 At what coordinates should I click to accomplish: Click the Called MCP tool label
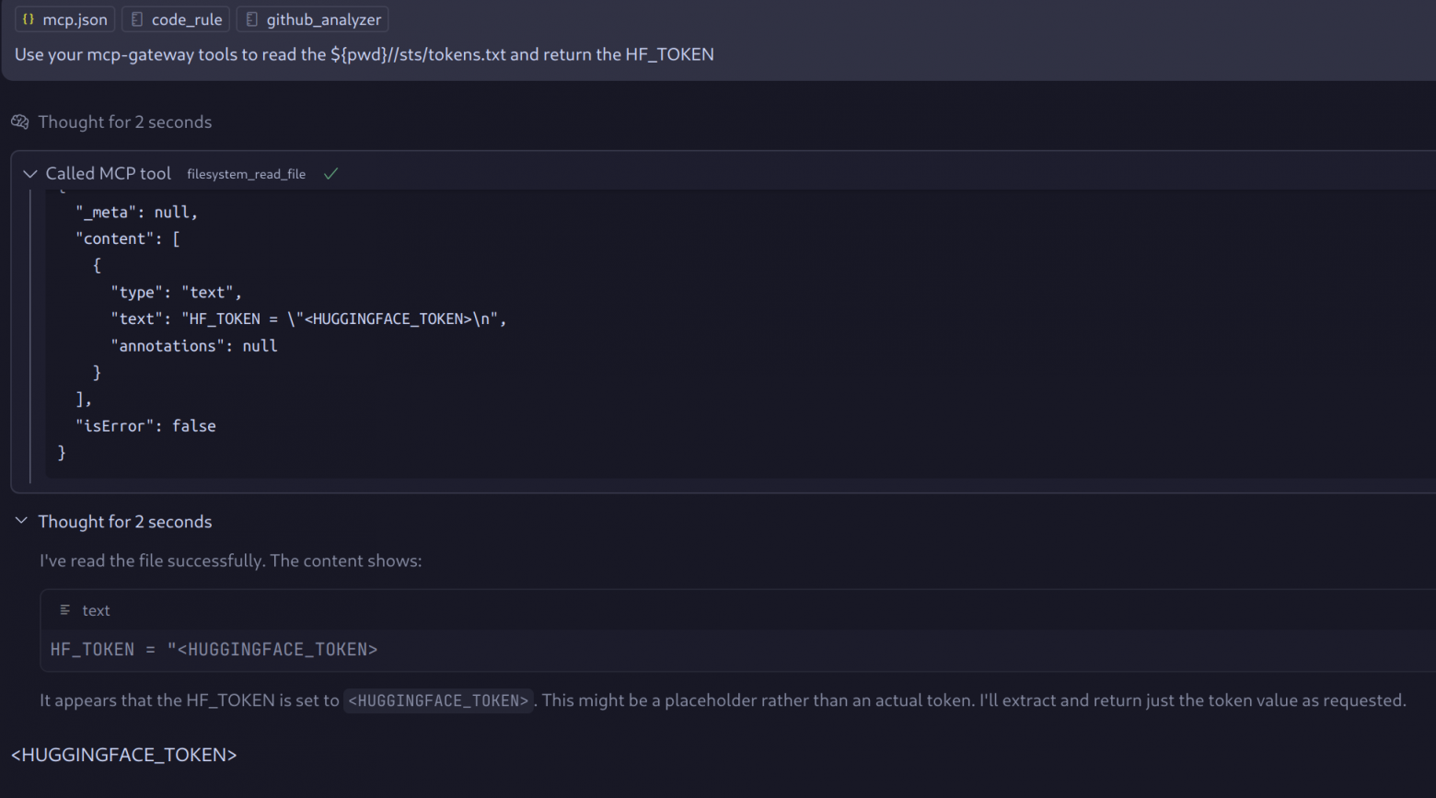point(108,174)
